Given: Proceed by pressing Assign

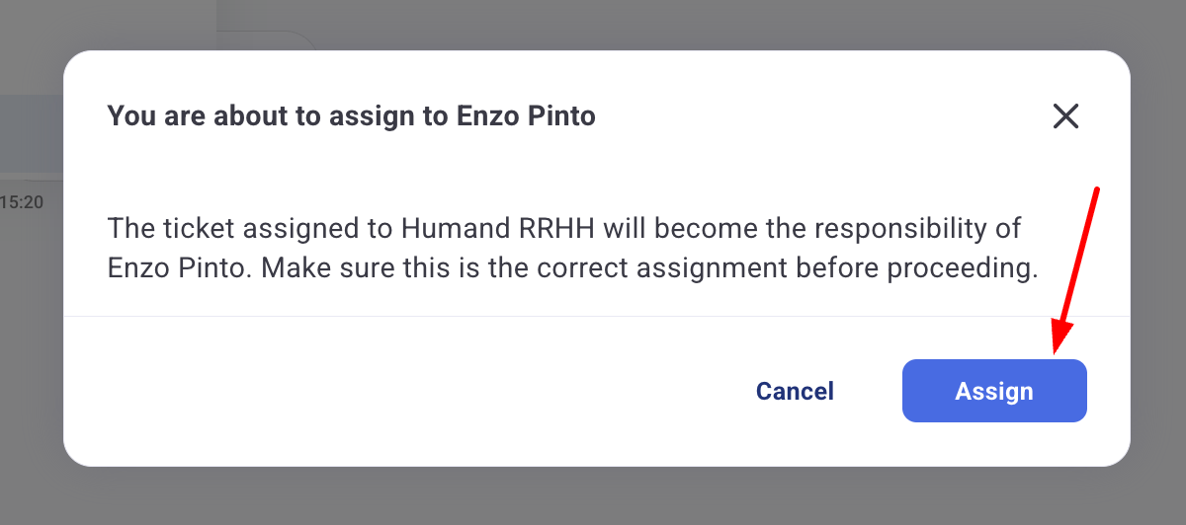Looking at the screenshot, I should [x=994, y=391].
